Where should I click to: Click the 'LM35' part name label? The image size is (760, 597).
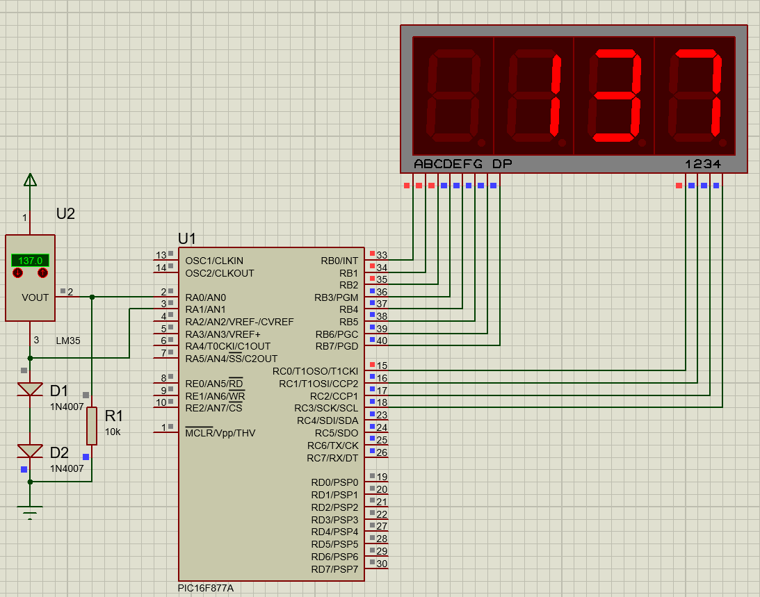click(x=68, y=341)
